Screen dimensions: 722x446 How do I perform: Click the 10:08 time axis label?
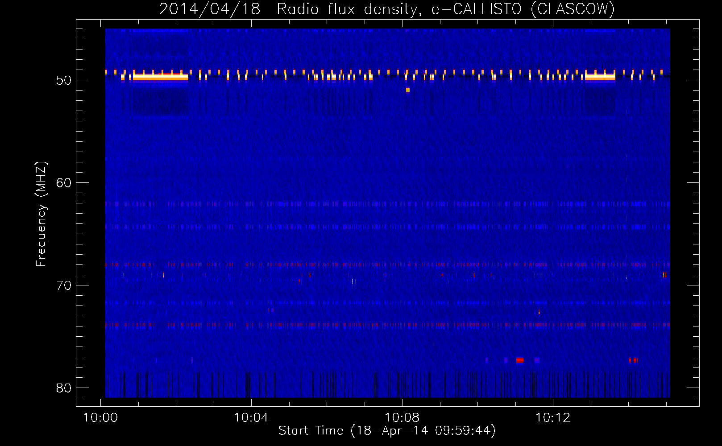tap(402, 418)
